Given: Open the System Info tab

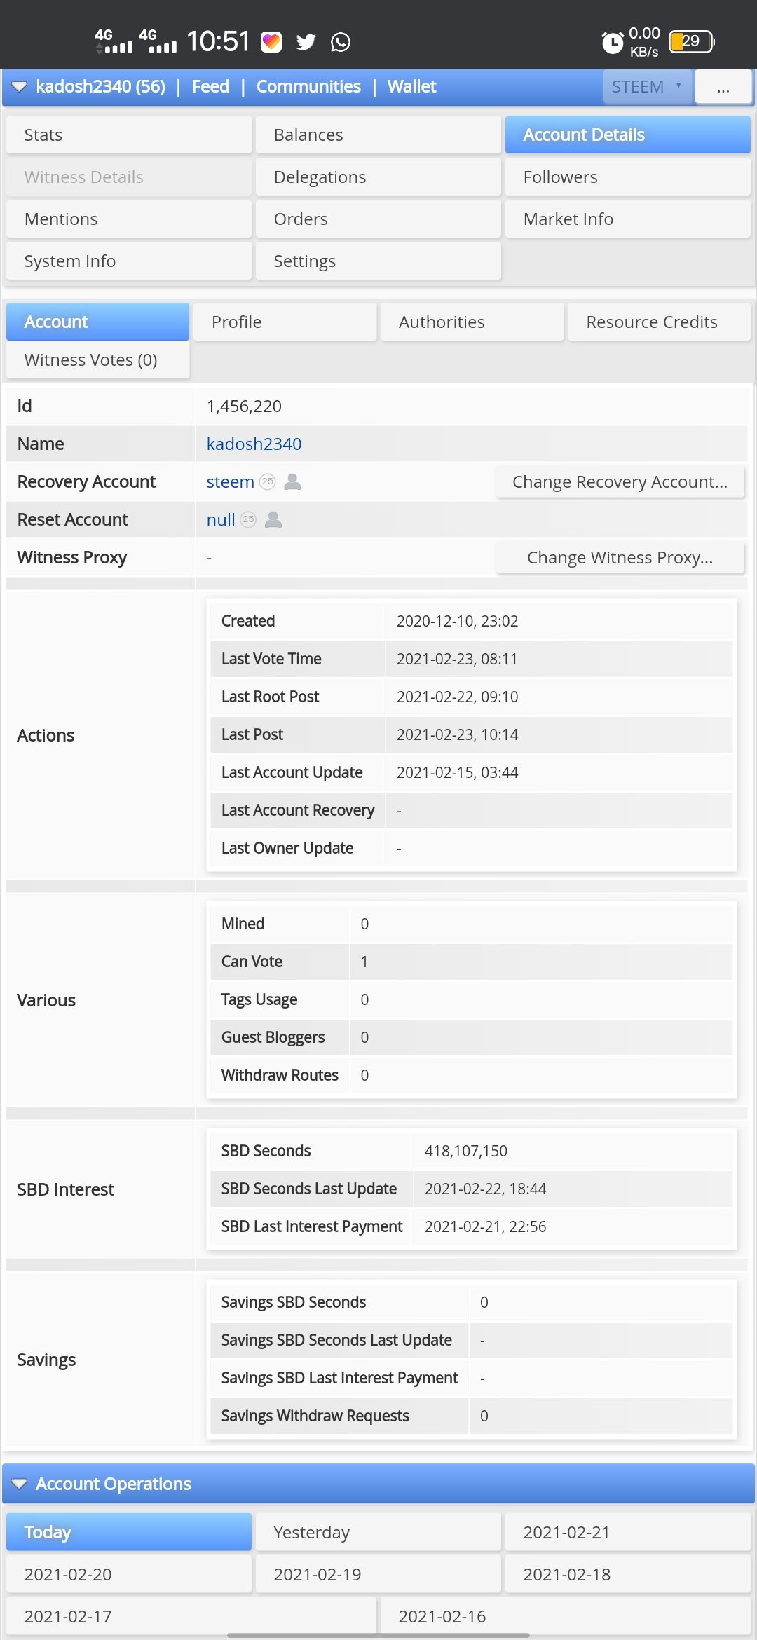Looking at the screenshot, I should [129, 261].
